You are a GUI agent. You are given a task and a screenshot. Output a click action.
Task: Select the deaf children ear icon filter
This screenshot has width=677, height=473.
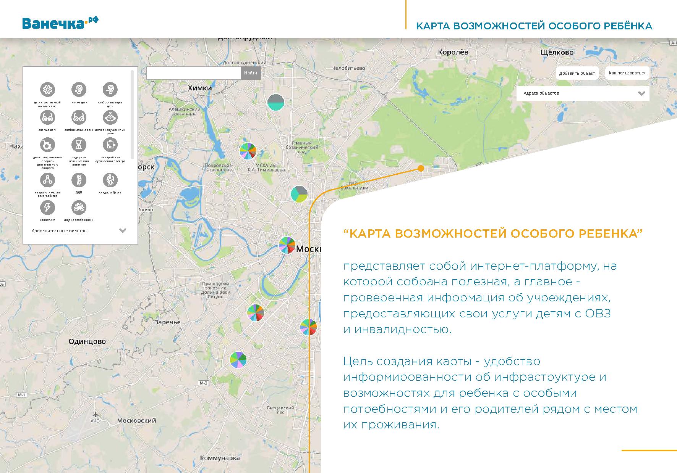click(79, 90)
